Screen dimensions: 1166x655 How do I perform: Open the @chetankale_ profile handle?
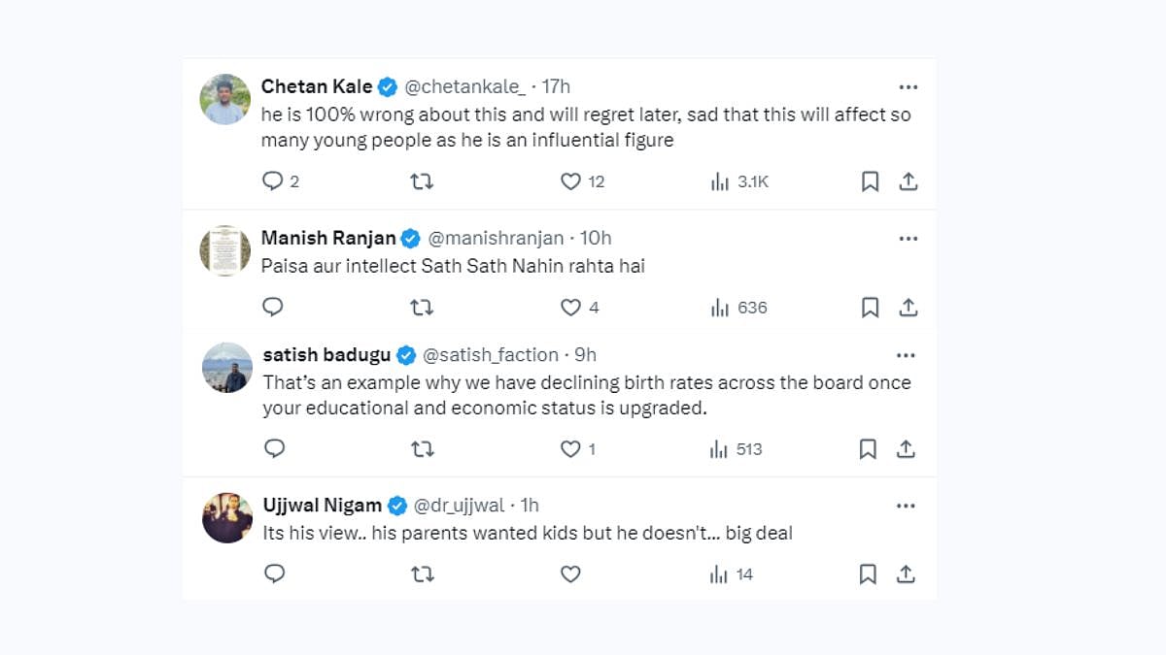464,87
